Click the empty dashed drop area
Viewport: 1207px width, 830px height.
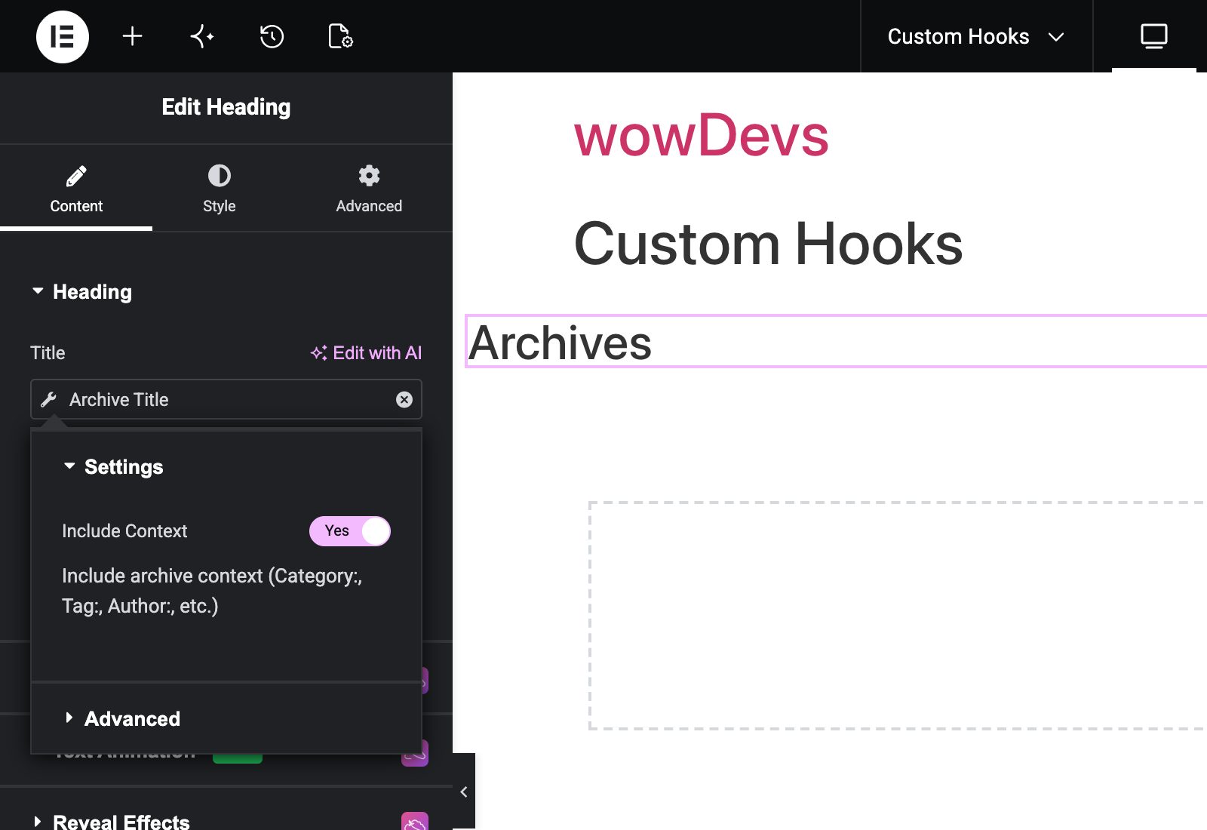coord(898,616)
